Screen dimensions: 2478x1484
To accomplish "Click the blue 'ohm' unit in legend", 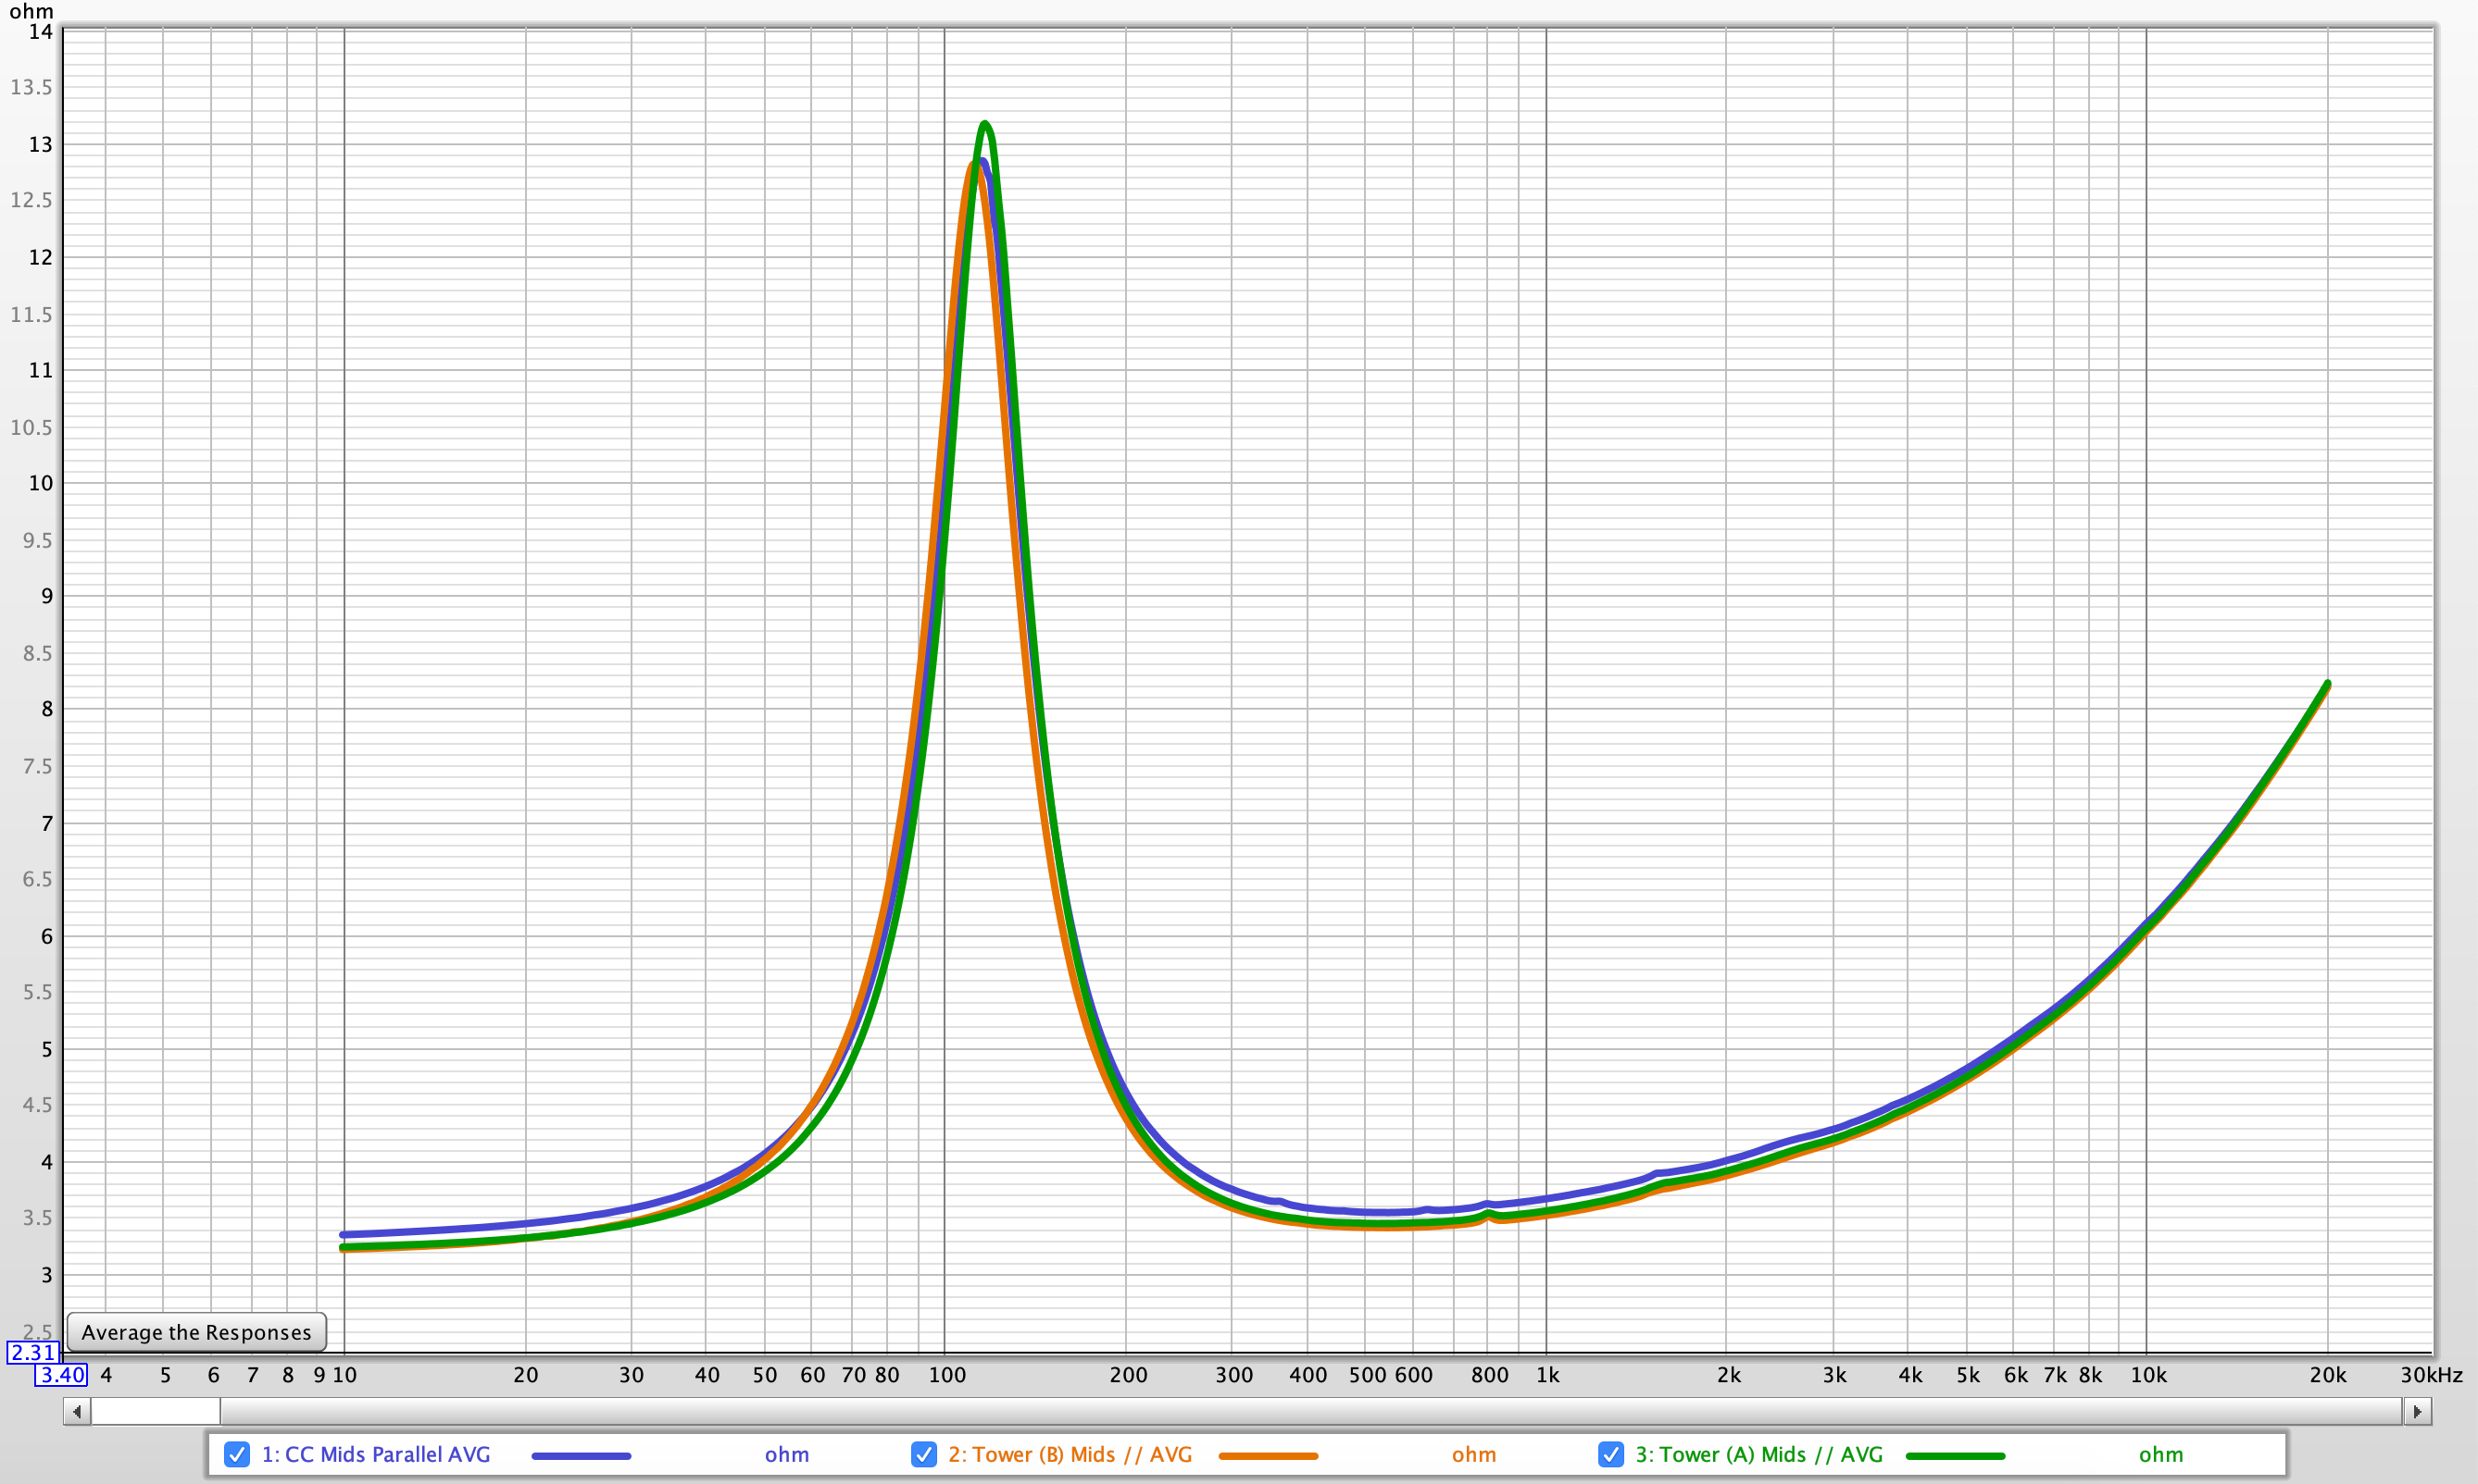I will click(x=786, y=1455).
